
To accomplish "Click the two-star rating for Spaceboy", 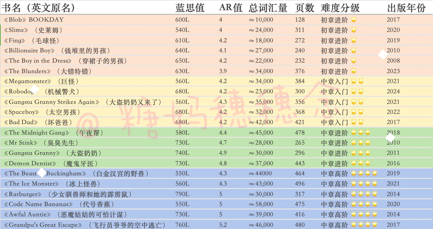I will coord(357,112).
